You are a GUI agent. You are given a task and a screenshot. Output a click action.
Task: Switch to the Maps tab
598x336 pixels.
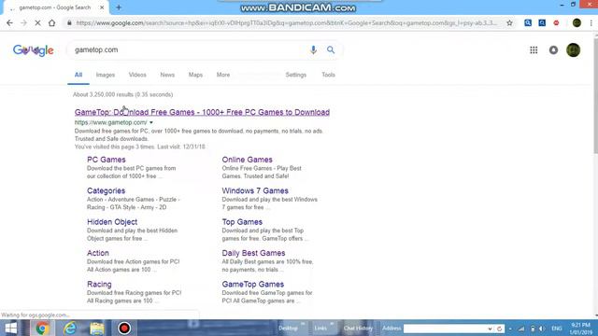tap(195, 75)
